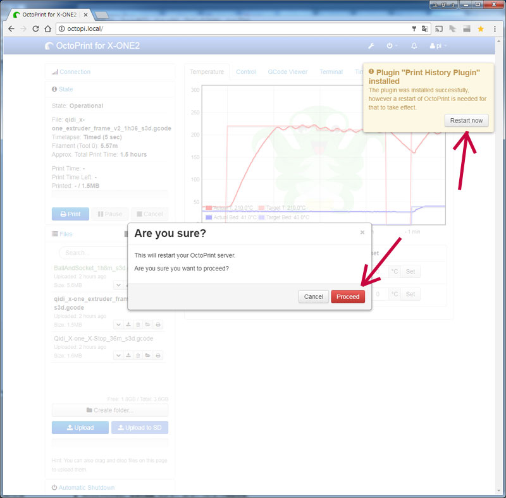Load qidi_x-one_extruder_frame file with folder icon
The height and width of the screenshot is (498, 506).
click(147, 324)
